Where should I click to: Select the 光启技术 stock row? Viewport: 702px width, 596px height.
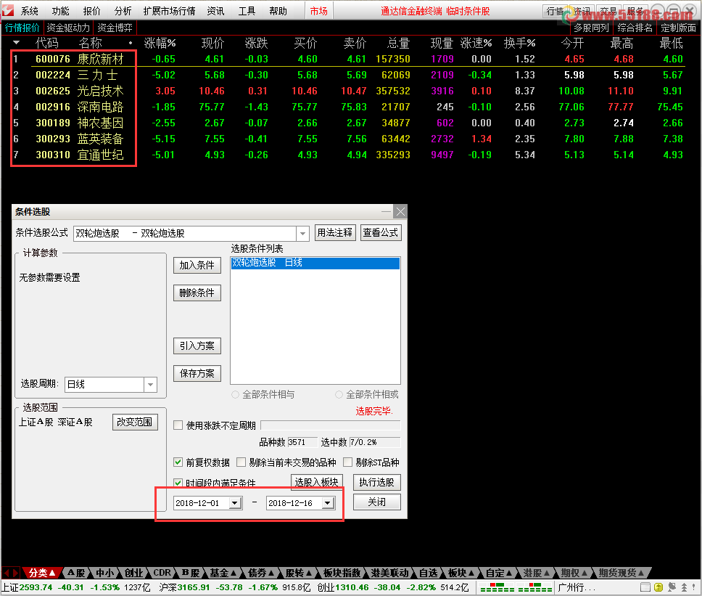(x=100, y=91)
